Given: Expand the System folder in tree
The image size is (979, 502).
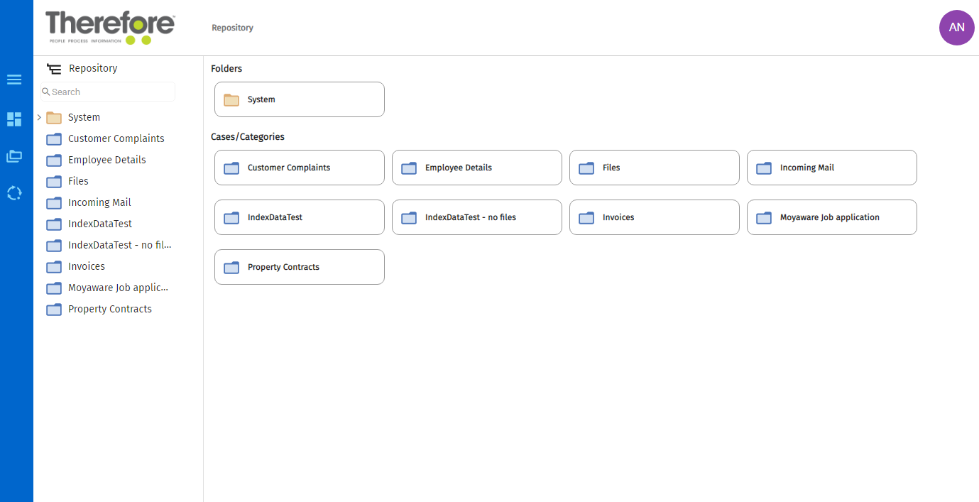Looking at the screenshot, I should [x=39, y=117].
